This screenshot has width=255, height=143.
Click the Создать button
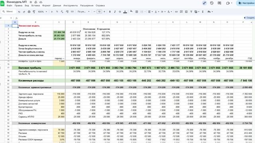(x=249, y=17)
